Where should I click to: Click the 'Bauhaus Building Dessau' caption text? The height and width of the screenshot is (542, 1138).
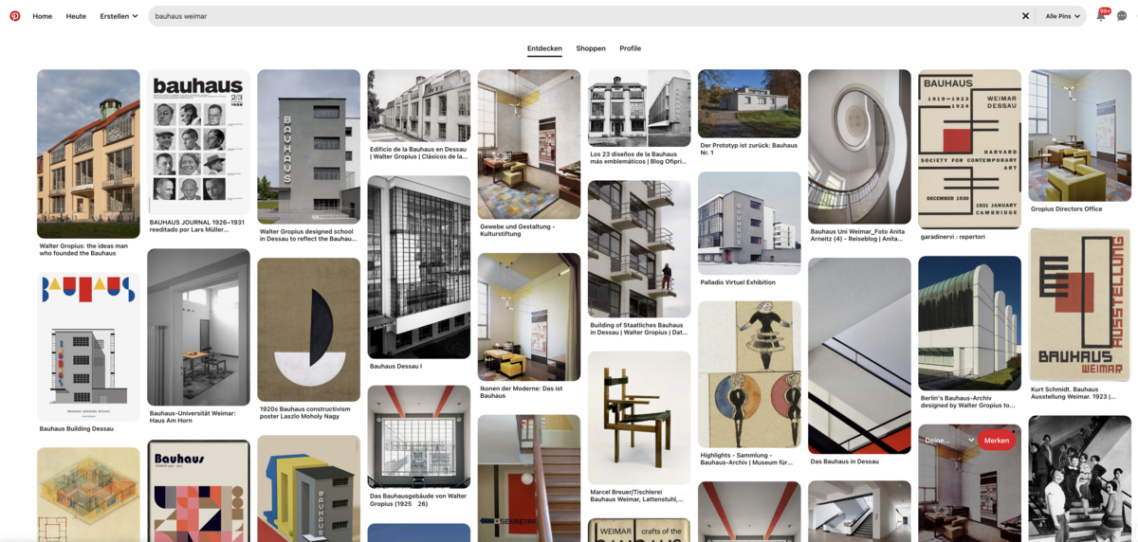76,429
